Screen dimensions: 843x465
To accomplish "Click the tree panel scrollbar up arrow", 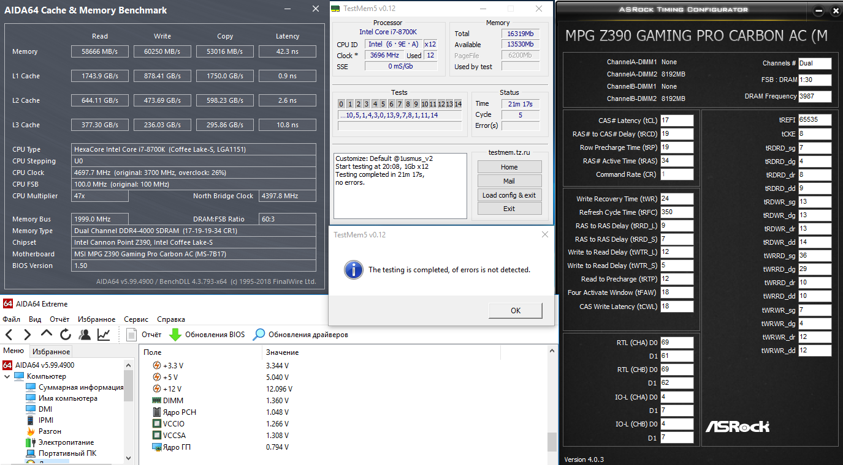I will click(x=129, y=365).
